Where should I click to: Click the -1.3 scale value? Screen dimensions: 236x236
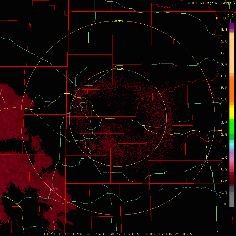(223, 192)
